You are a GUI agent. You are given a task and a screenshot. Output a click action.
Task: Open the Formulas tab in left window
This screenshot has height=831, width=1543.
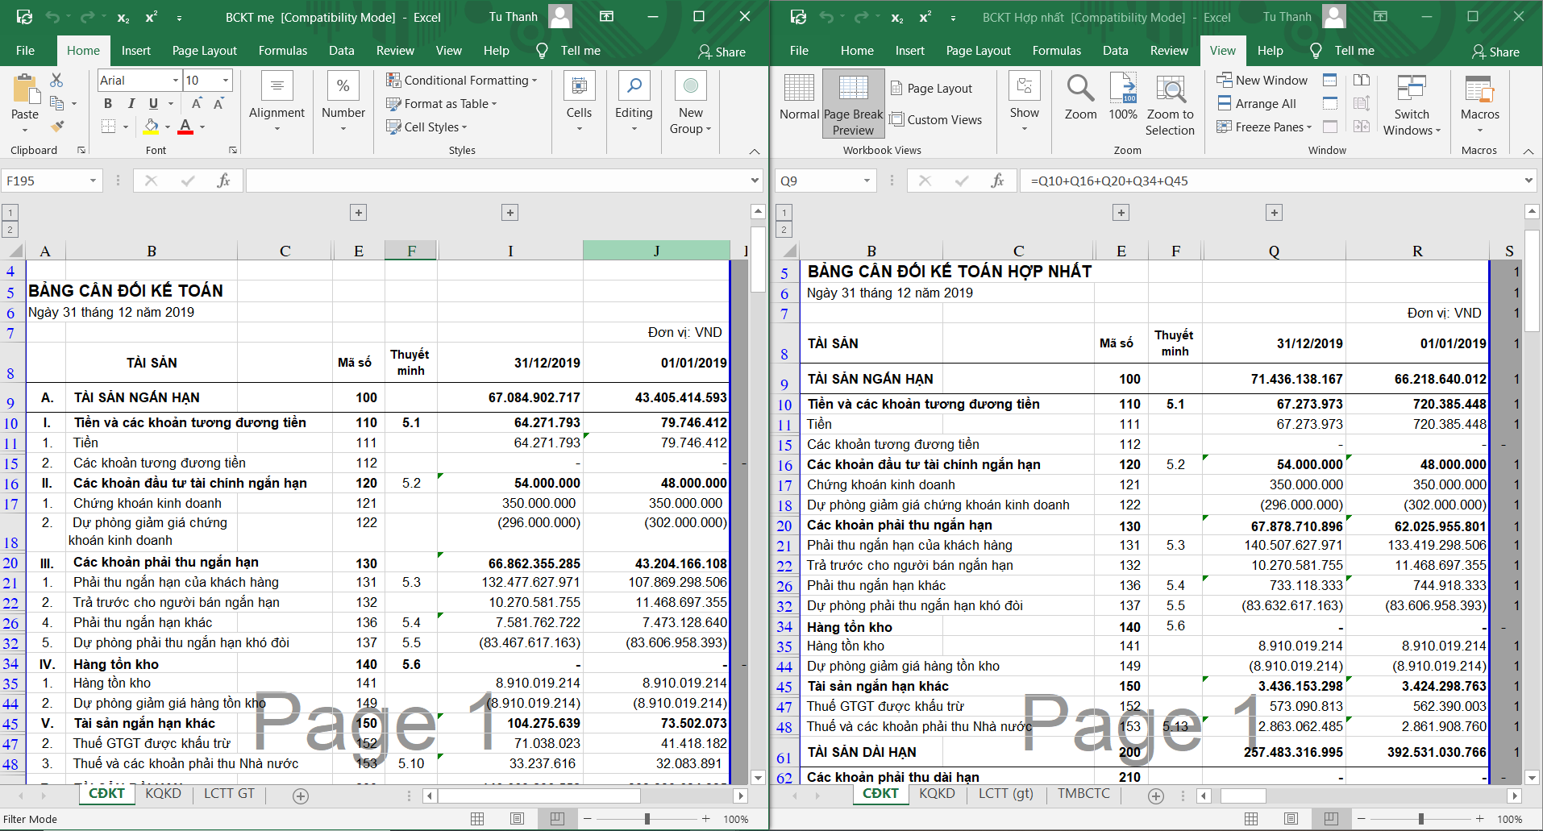pos(282,50)
